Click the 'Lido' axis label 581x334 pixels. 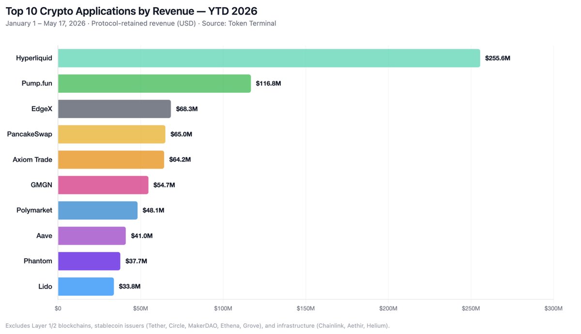[45, 286]
